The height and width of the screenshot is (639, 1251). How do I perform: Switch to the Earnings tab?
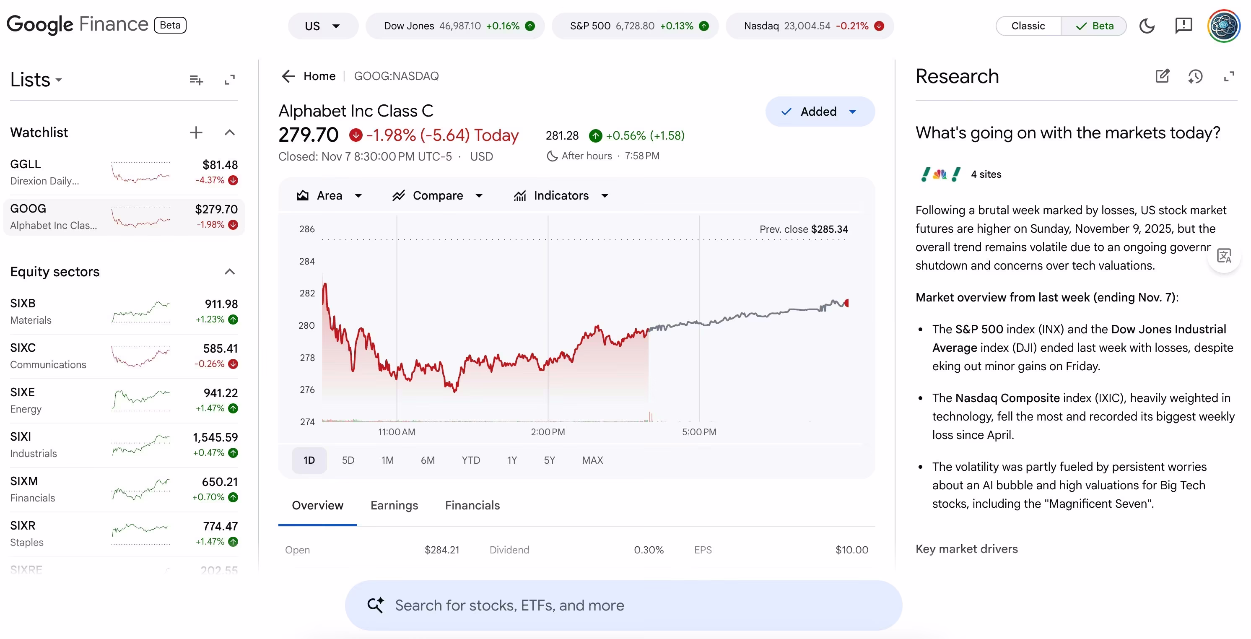tap(394, 505)
